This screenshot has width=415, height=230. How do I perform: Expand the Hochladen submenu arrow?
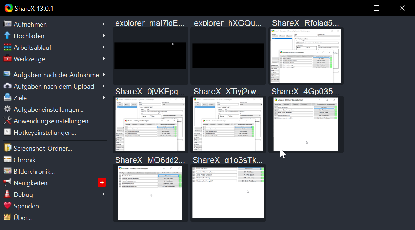pyautogui.click(x=104, y=35)
